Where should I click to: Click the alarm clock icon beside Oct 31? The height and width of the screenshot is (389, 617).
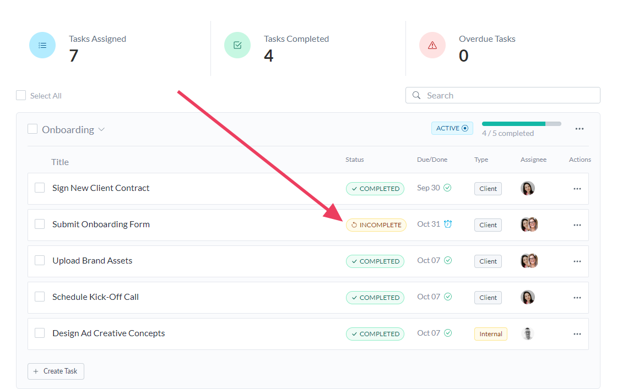pos(448,224)
